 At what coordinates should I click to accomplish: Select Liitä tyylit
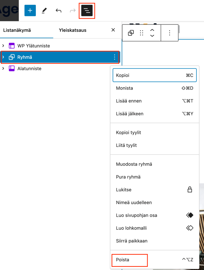(155, 145)
